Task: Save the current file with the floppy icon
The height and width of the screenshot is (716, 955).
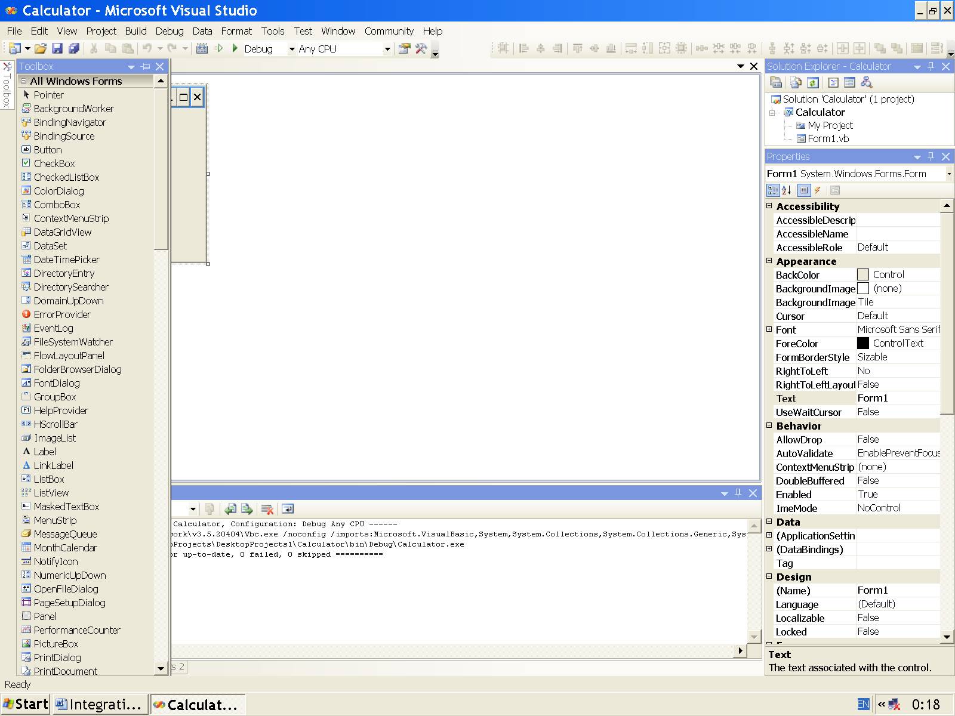Action: (57, 49)
